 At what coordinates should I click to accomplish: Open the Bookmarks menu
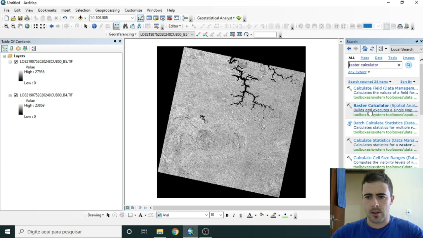click(47, 10)
